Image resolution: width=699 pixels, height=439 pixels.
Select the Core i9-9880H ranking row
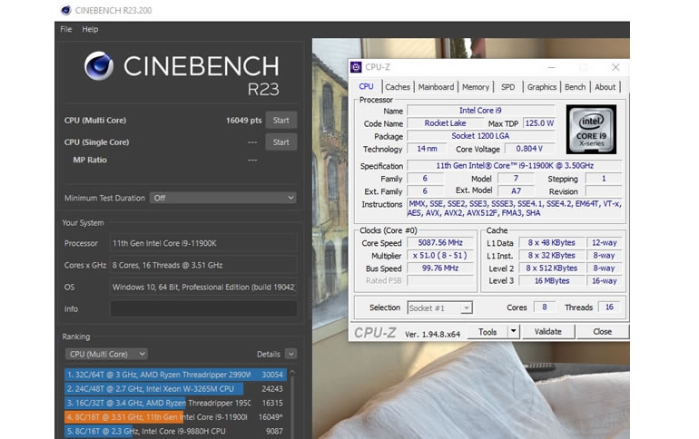coord(175,431)
